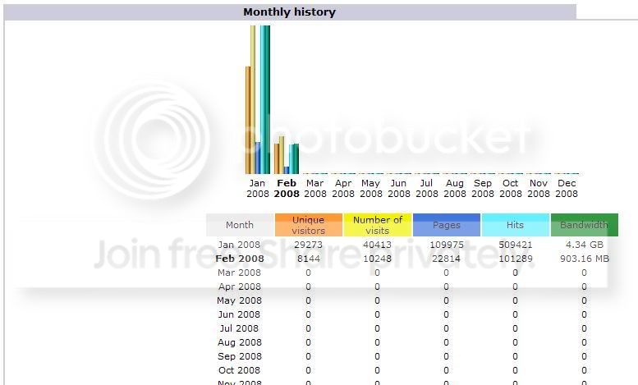Viewport: 638px width, 385px height.
Task: Click the orange unique visitors bar for Feb 2008
Action: pyautogui.click(x=276, y=158)
